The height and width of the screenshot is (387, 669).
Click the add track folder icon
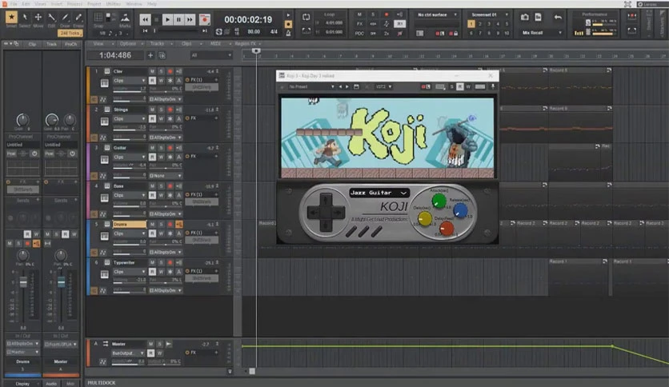[162, 55]
